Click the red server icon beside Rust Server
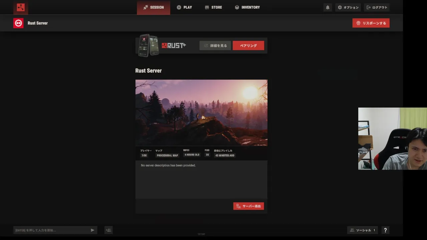The image size is (427, 240). tap(18, 23)
